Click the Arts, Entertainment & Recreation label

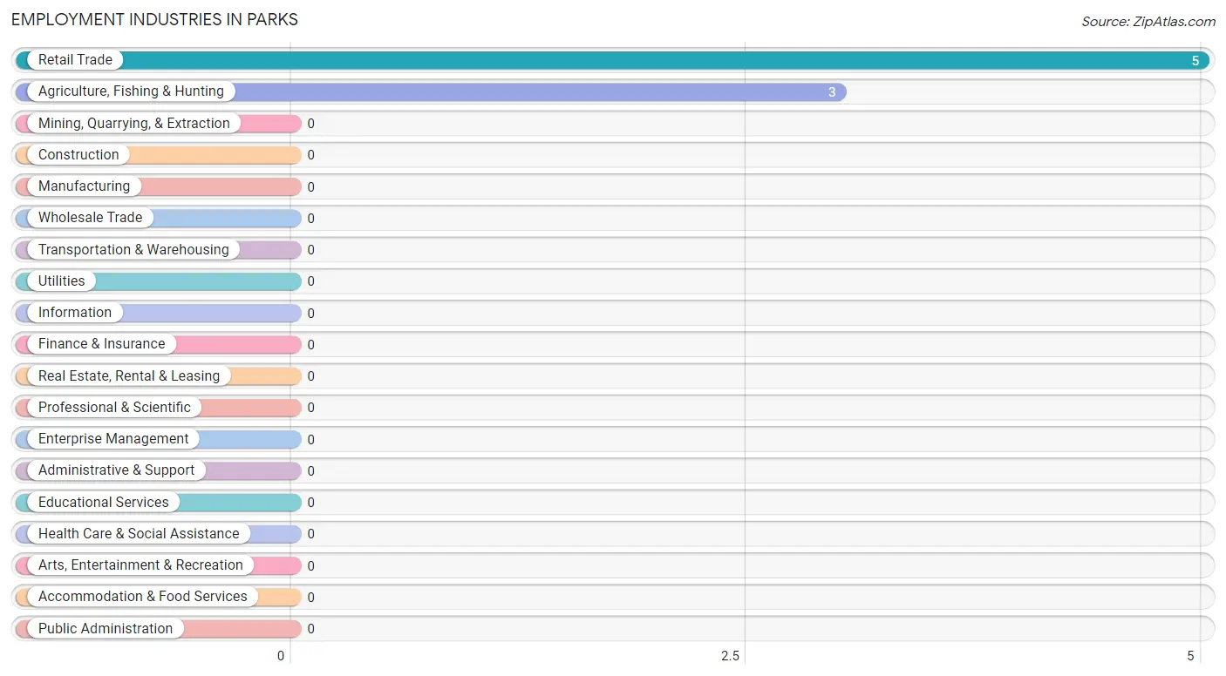pos(140,565)
